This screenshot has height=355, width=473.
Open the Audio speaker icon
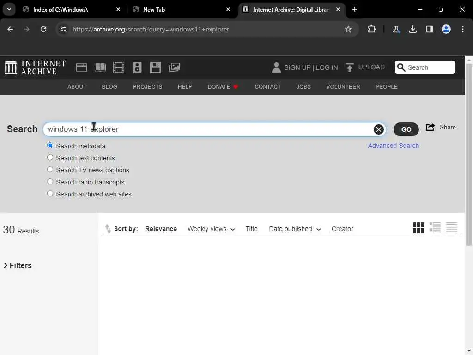137,67
